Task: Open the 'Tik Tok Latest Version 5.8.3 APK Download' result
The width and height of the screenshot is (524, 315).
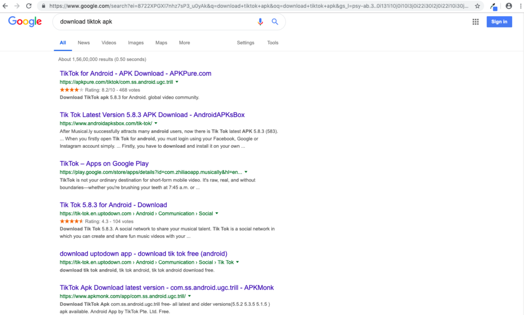Action: pos(152,115)
